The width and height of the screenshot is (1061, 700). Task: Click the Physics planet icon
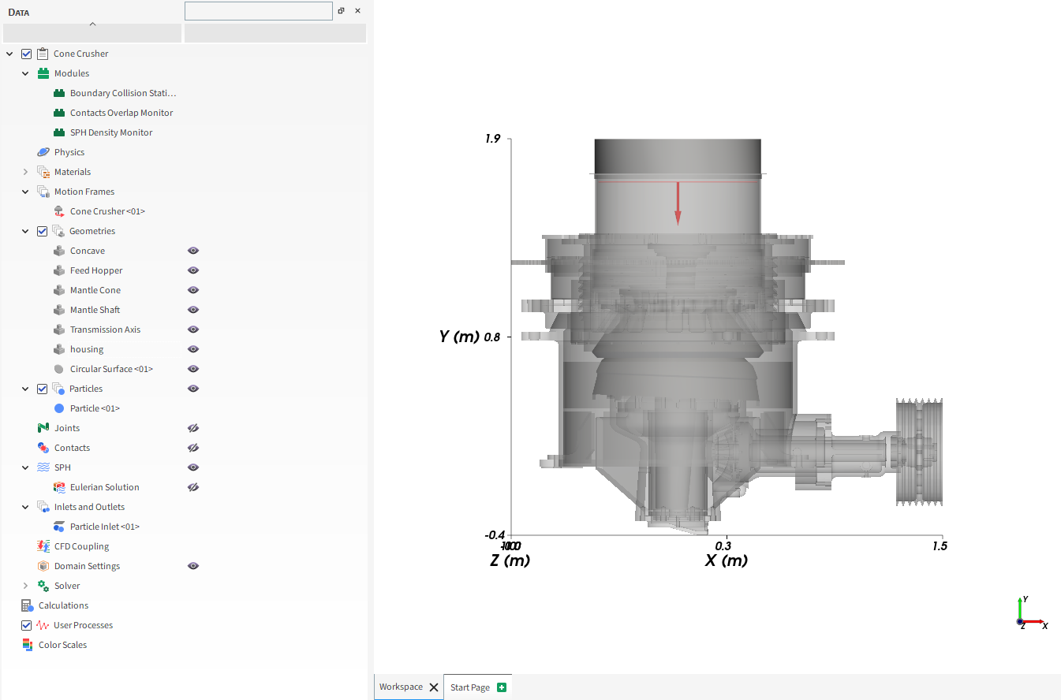pos(43,152)
